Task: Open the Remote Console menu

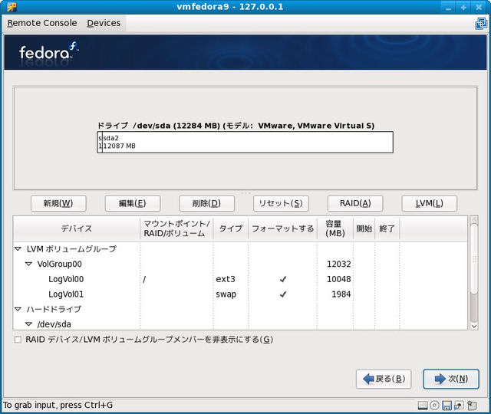Action: pos(42,23)
